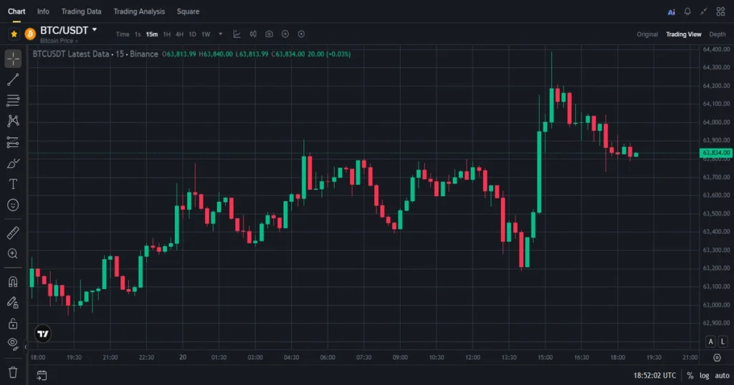Toggle lock all drawing tools

click(13, 323)
